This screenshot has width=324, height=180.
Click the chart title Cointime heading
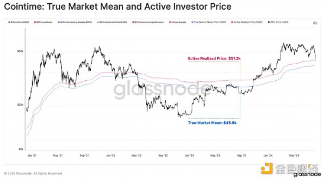(x=118, y=6)
